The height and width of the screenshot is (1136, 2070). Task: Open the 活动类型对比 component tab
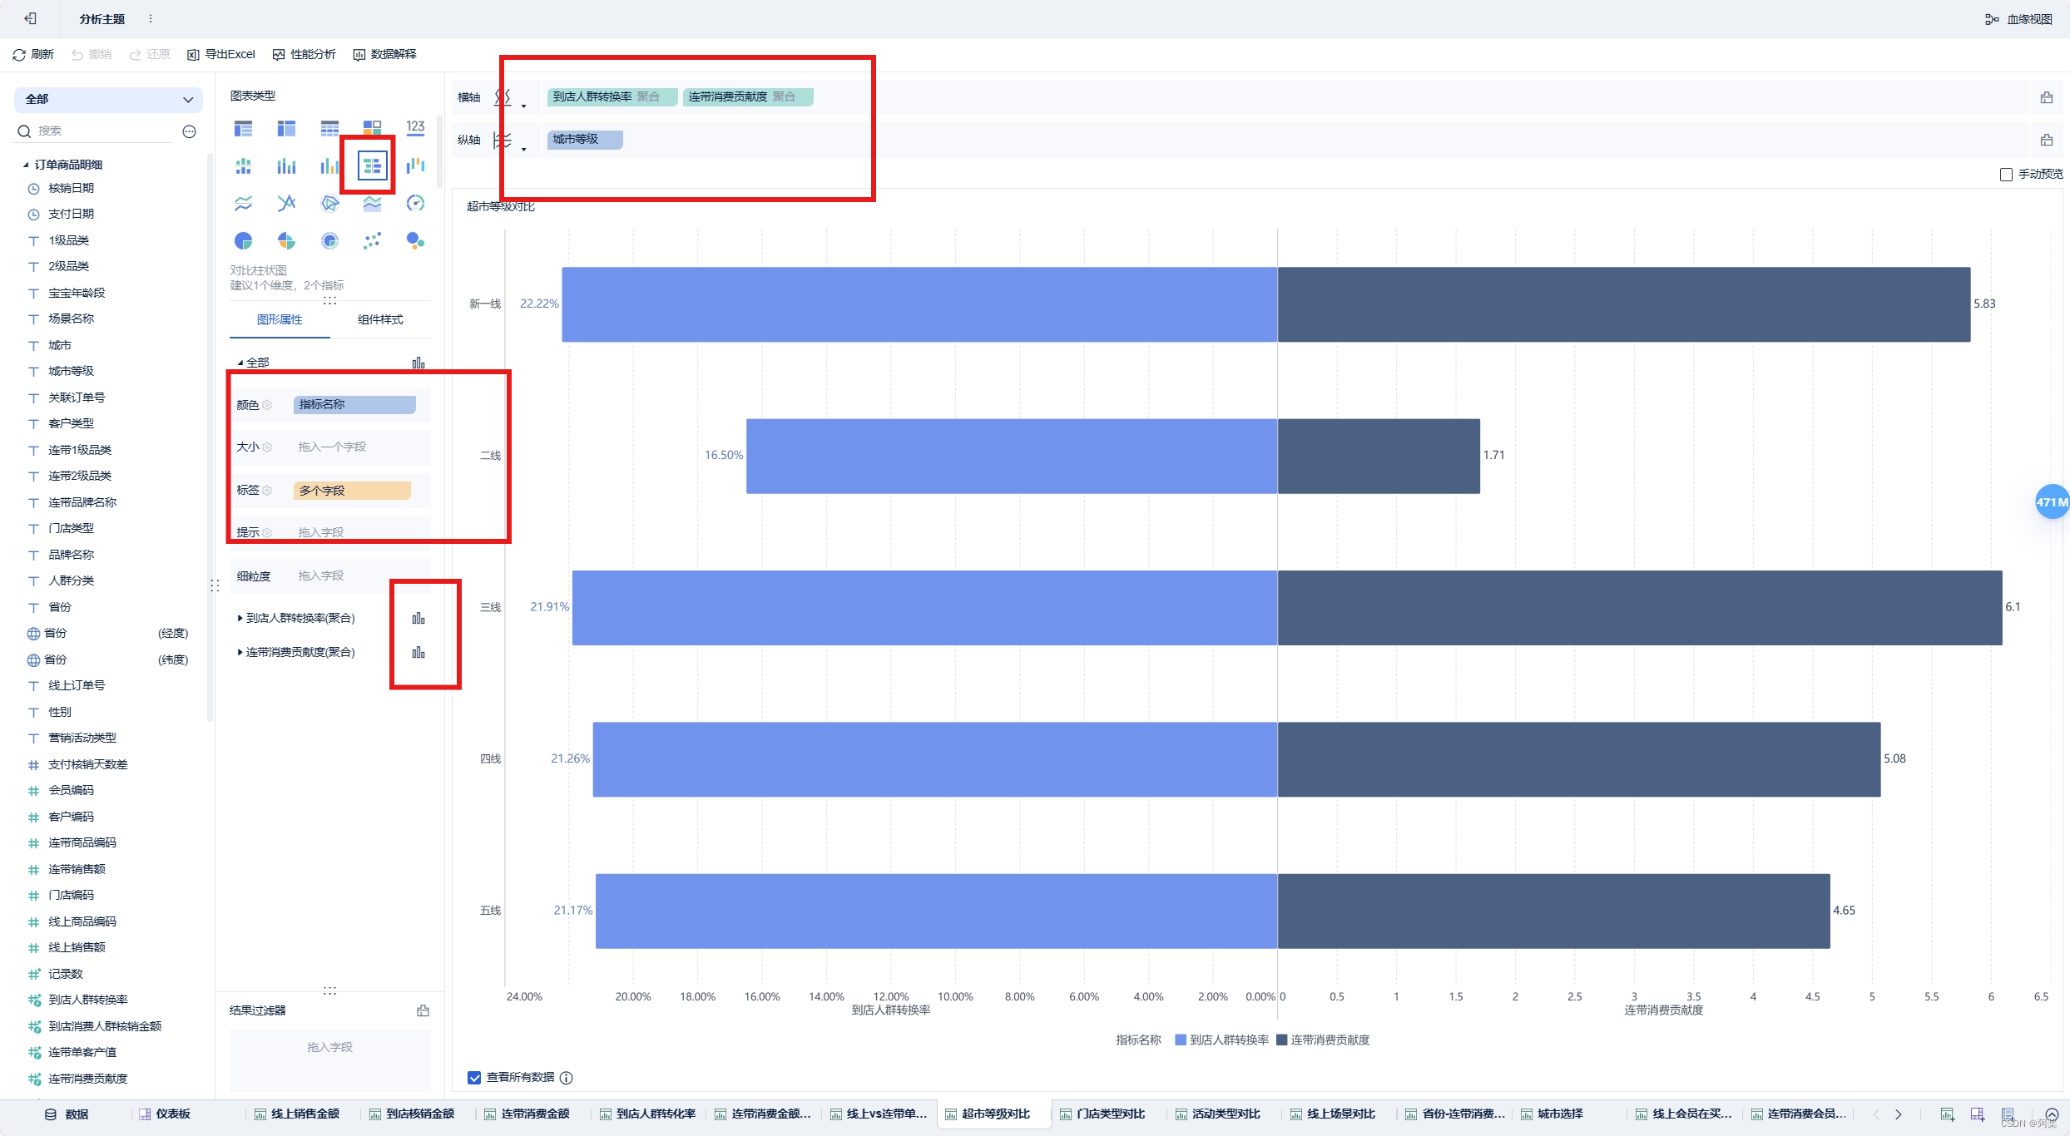[x=1218, y=1114]
